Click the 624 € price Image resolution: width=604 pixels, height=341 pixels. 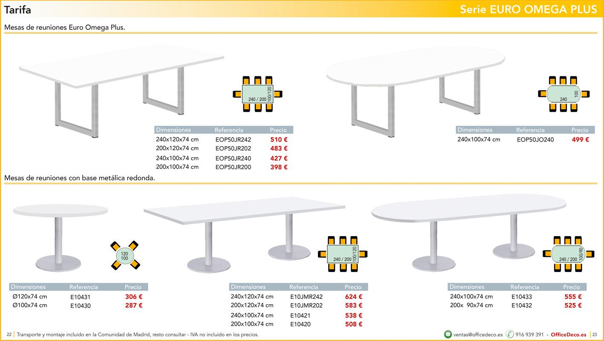pyautogui.click(x=354, y=297)
